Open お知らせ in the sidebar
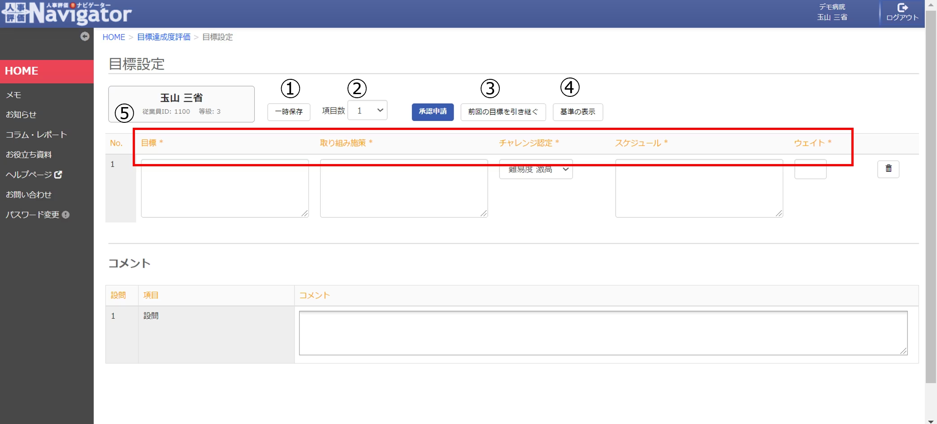Screen dimensions: 937x424 [x=21, y=115]
